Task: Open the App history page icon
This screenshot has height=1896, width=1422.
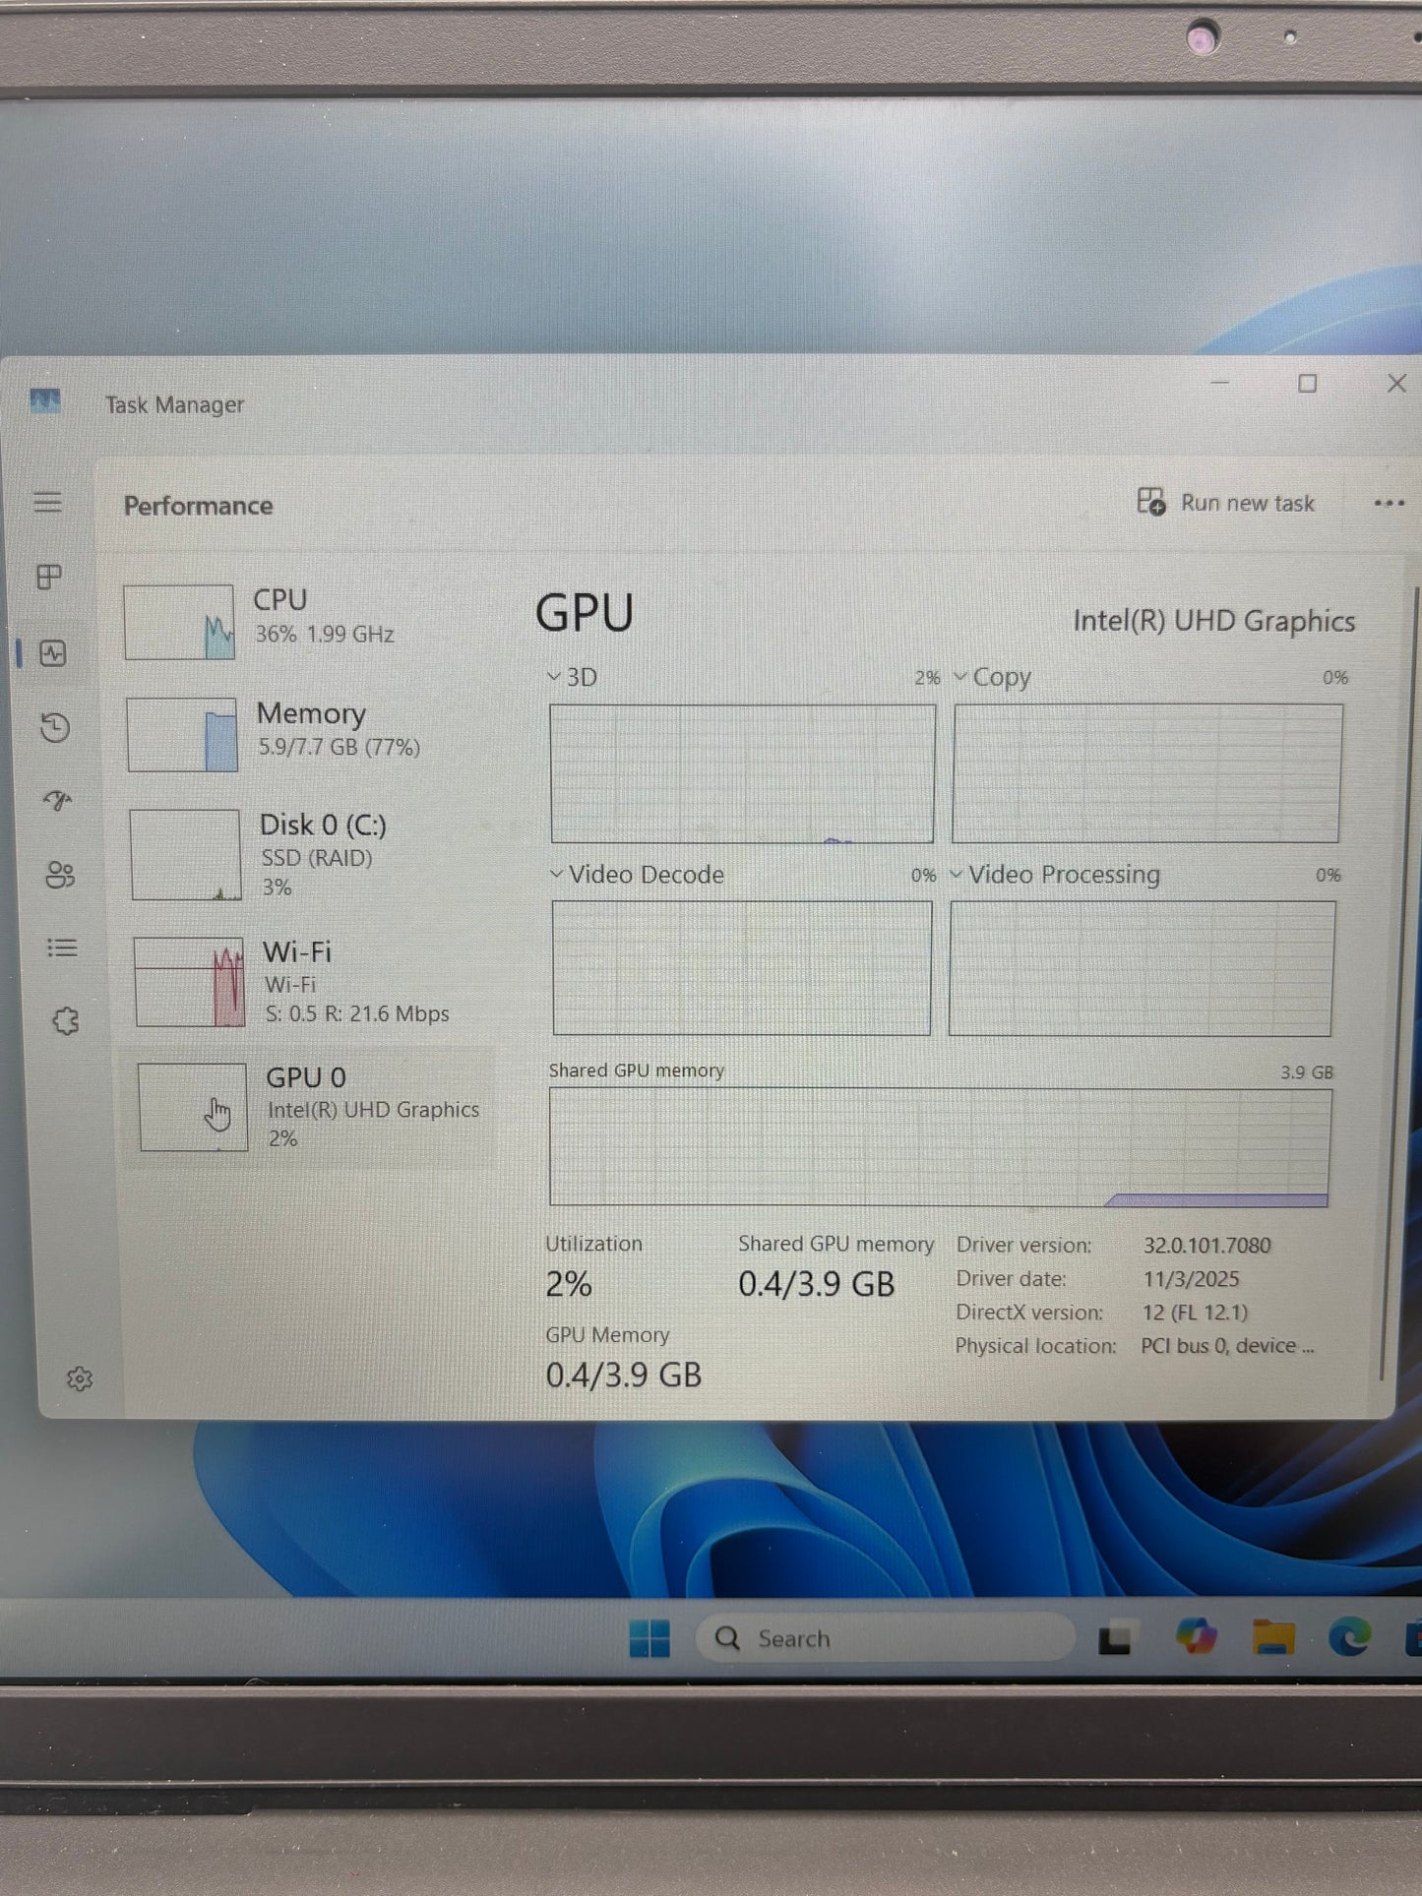Action: click(x=55, y=728)
